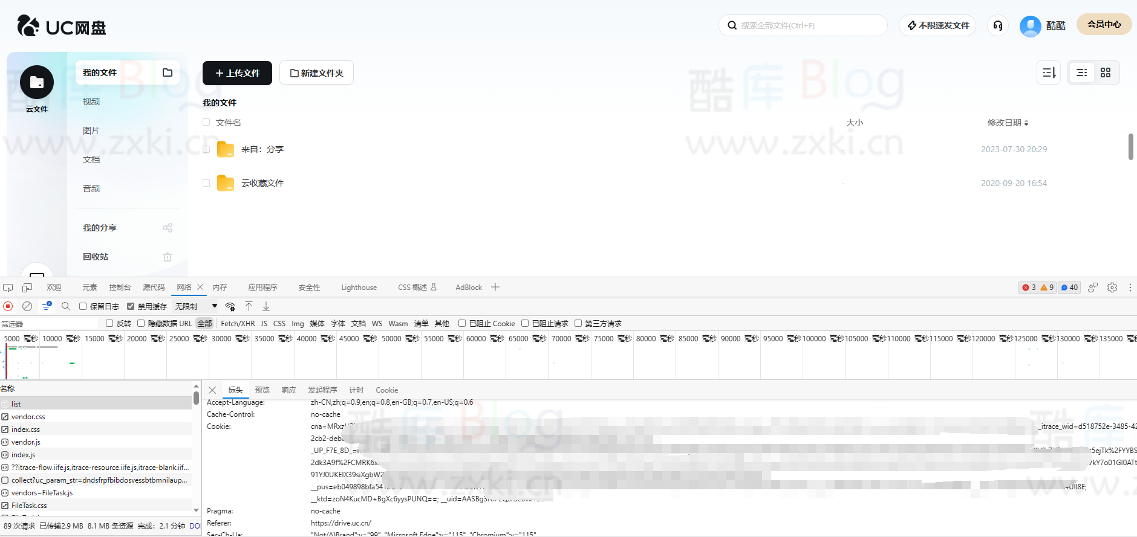Click the 酷酷 user avatar

pyautogui.click(x=1030, y=26)
